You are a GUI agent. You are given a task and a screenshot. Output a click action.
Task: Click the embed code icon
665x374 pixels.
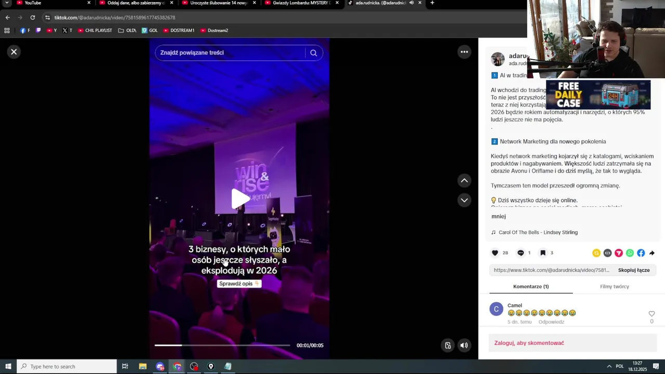tap(607, 253)
